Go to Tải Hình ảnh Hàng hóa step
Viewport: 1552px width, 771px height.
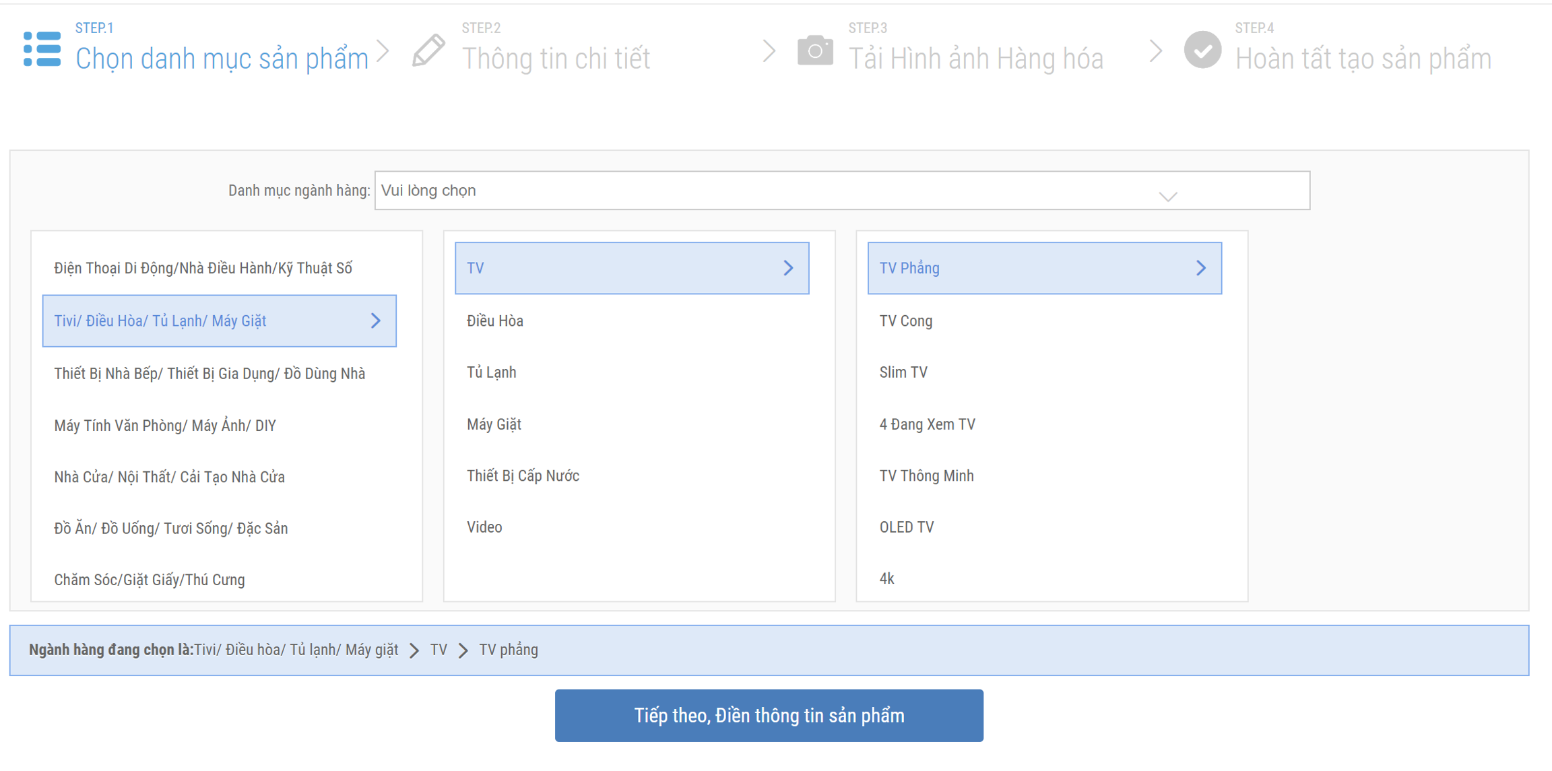975,59
